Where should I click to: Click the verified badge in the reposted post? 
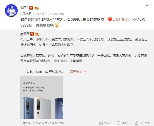click(x=32, y=34)
